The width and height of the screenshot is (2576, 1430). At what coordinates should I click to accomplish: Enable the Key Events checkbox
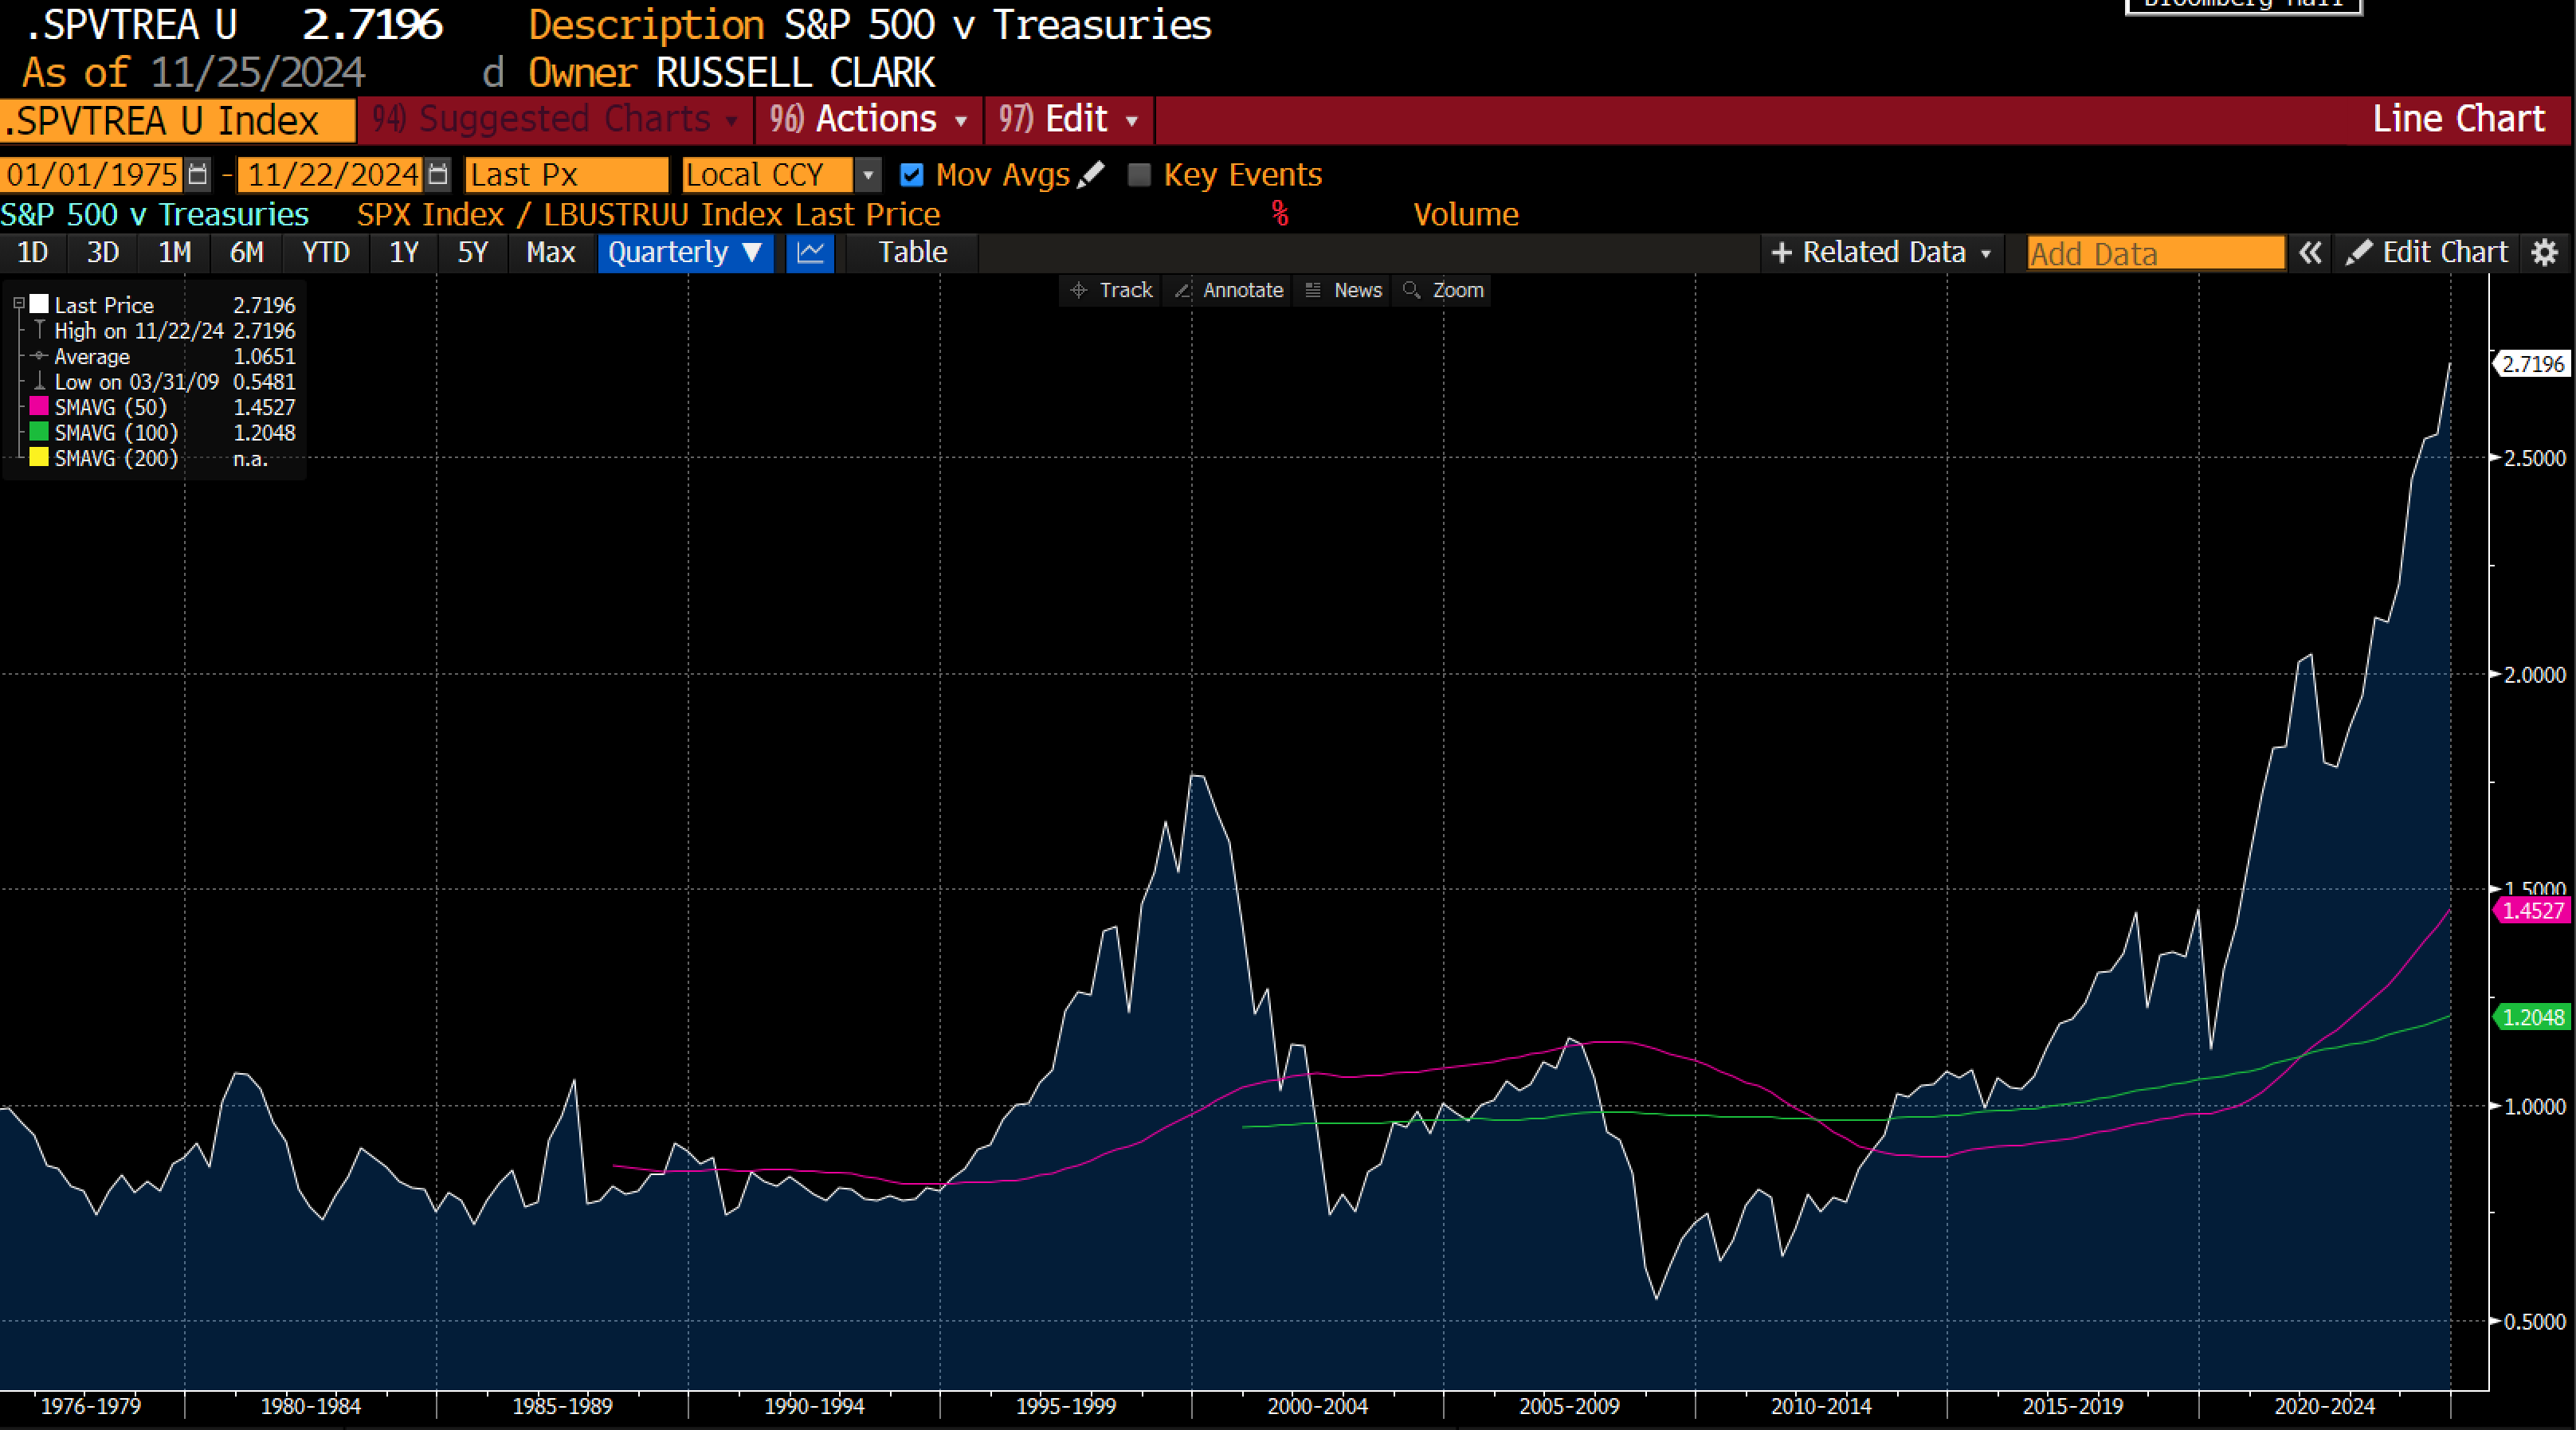[1139, 175]
